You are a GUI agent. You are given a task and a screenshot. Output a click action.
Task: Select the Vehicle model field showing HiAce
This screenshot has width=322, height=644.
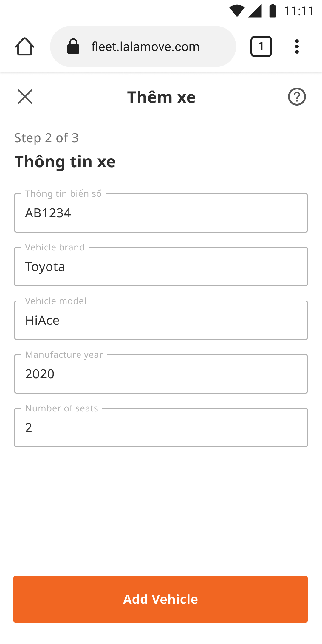[x=161, y=320]
